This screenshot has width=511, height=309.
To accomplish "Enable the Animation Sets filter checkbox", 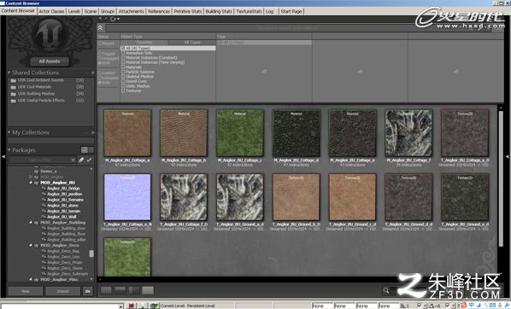I will pyautogui.click(x=123, y=53).
